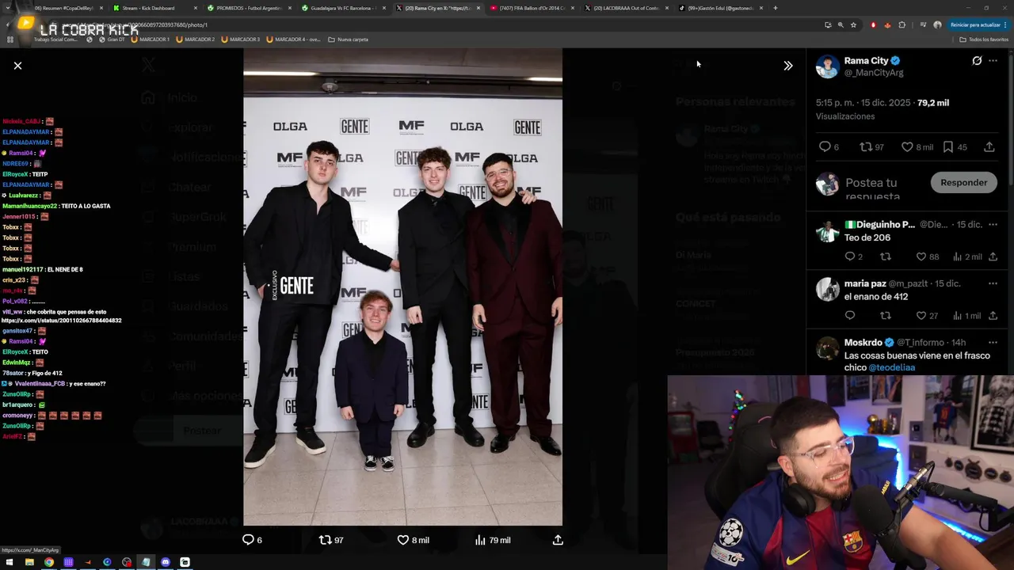Repost Dieguinho's 'Teo de 206' comment

click(886, 256)
